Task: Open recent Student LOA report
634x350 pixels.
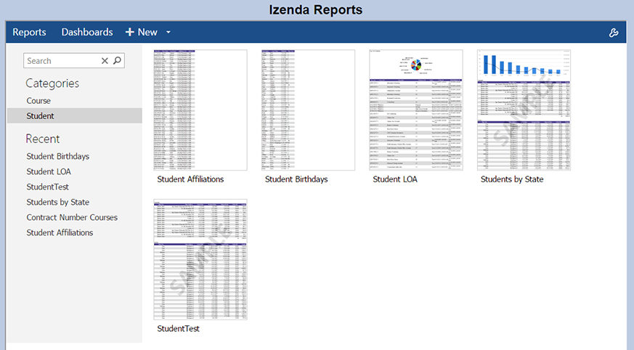Action: (49, 172)
